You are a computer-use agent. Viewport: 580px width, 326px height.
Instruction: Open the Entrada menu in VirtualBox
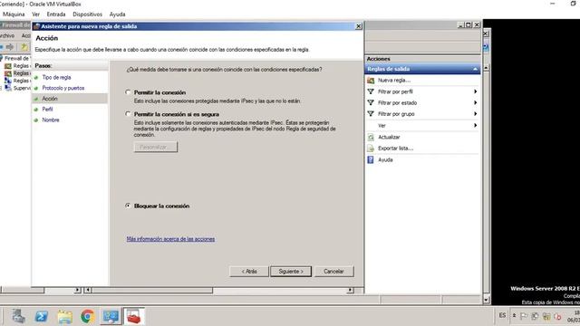click(x=56, y=14)
